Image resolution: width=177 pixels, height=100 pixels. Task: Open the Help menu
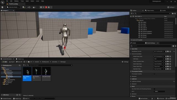point(42,1)
